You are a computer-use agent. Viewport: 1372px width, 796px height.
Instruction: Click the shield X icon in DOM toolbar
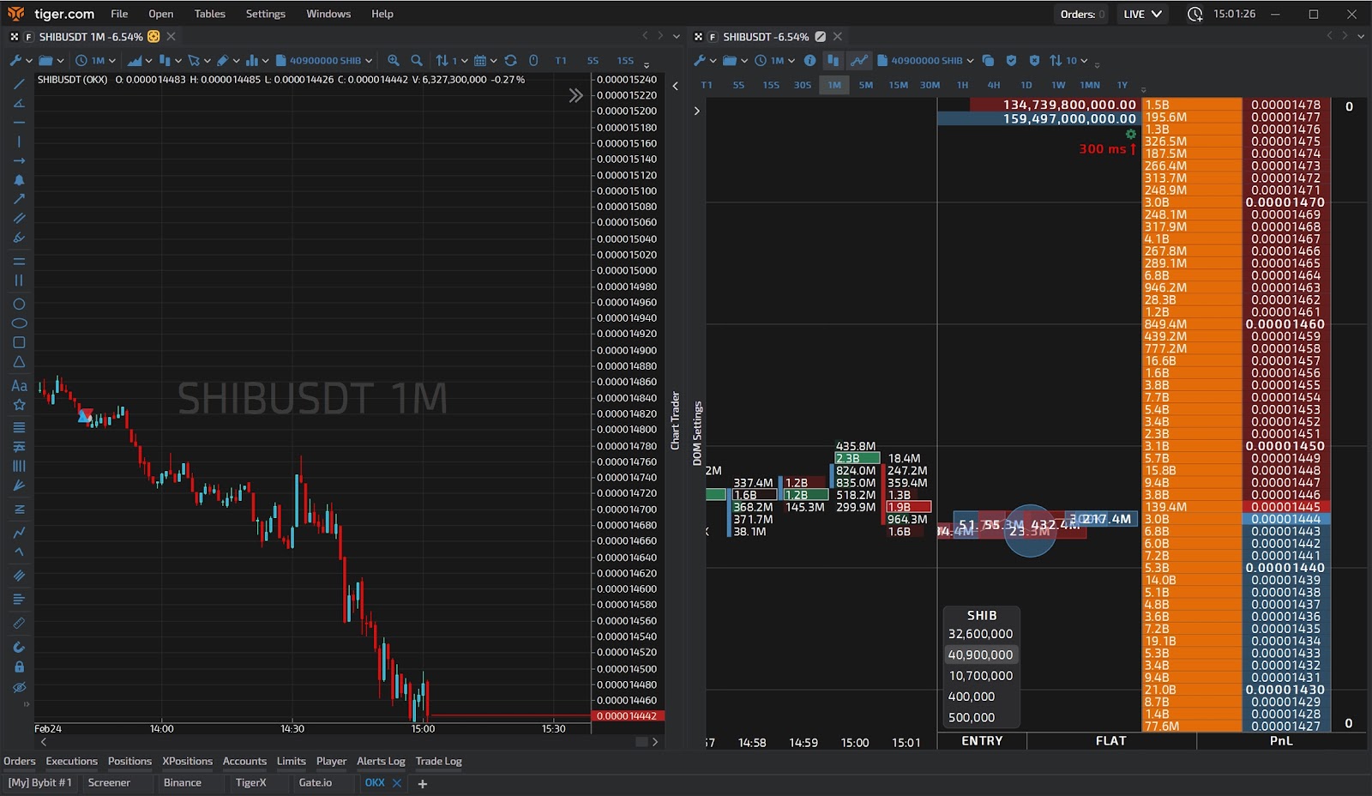tap(1034, 60)
